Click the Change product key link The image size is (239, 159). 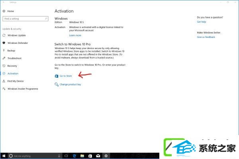tap(70, 84)
